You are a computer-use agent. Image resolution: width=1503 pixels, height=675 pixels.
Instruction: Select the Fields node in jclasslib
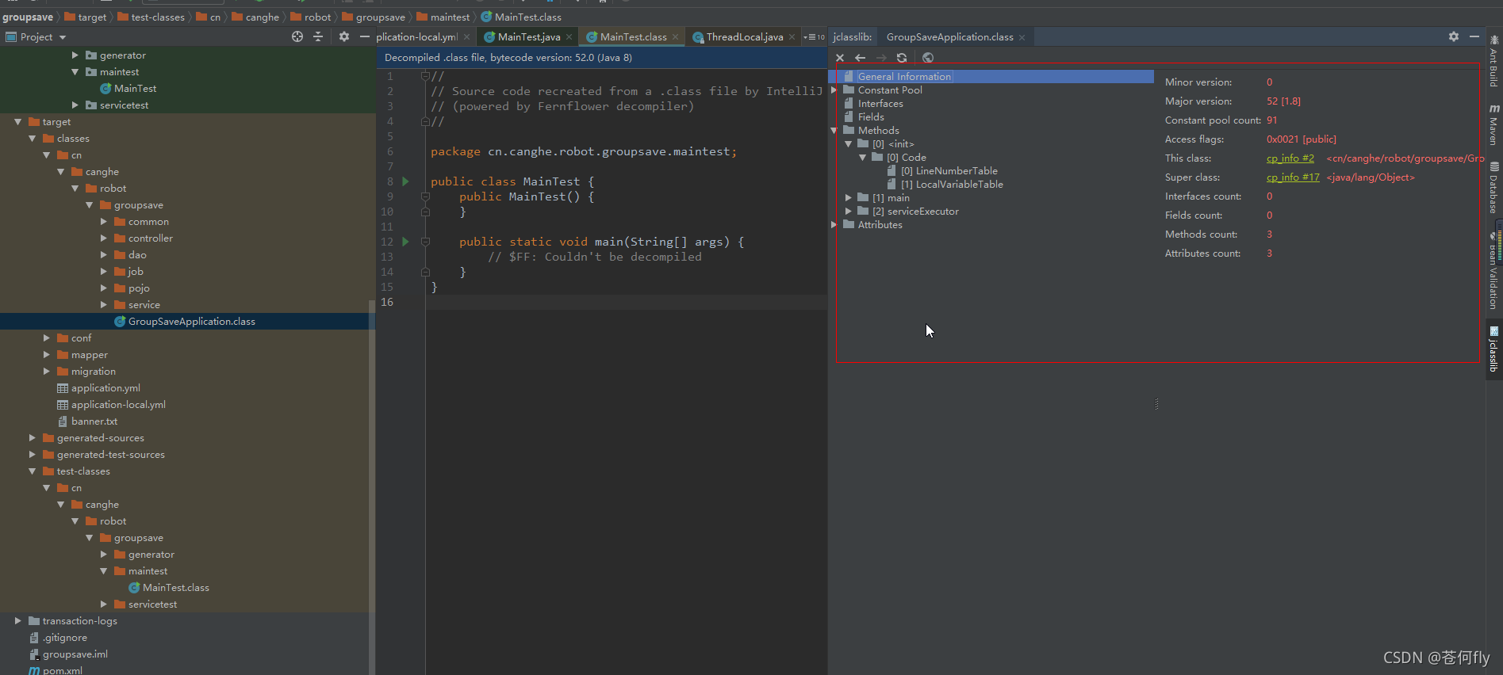(x=871, y=117)
